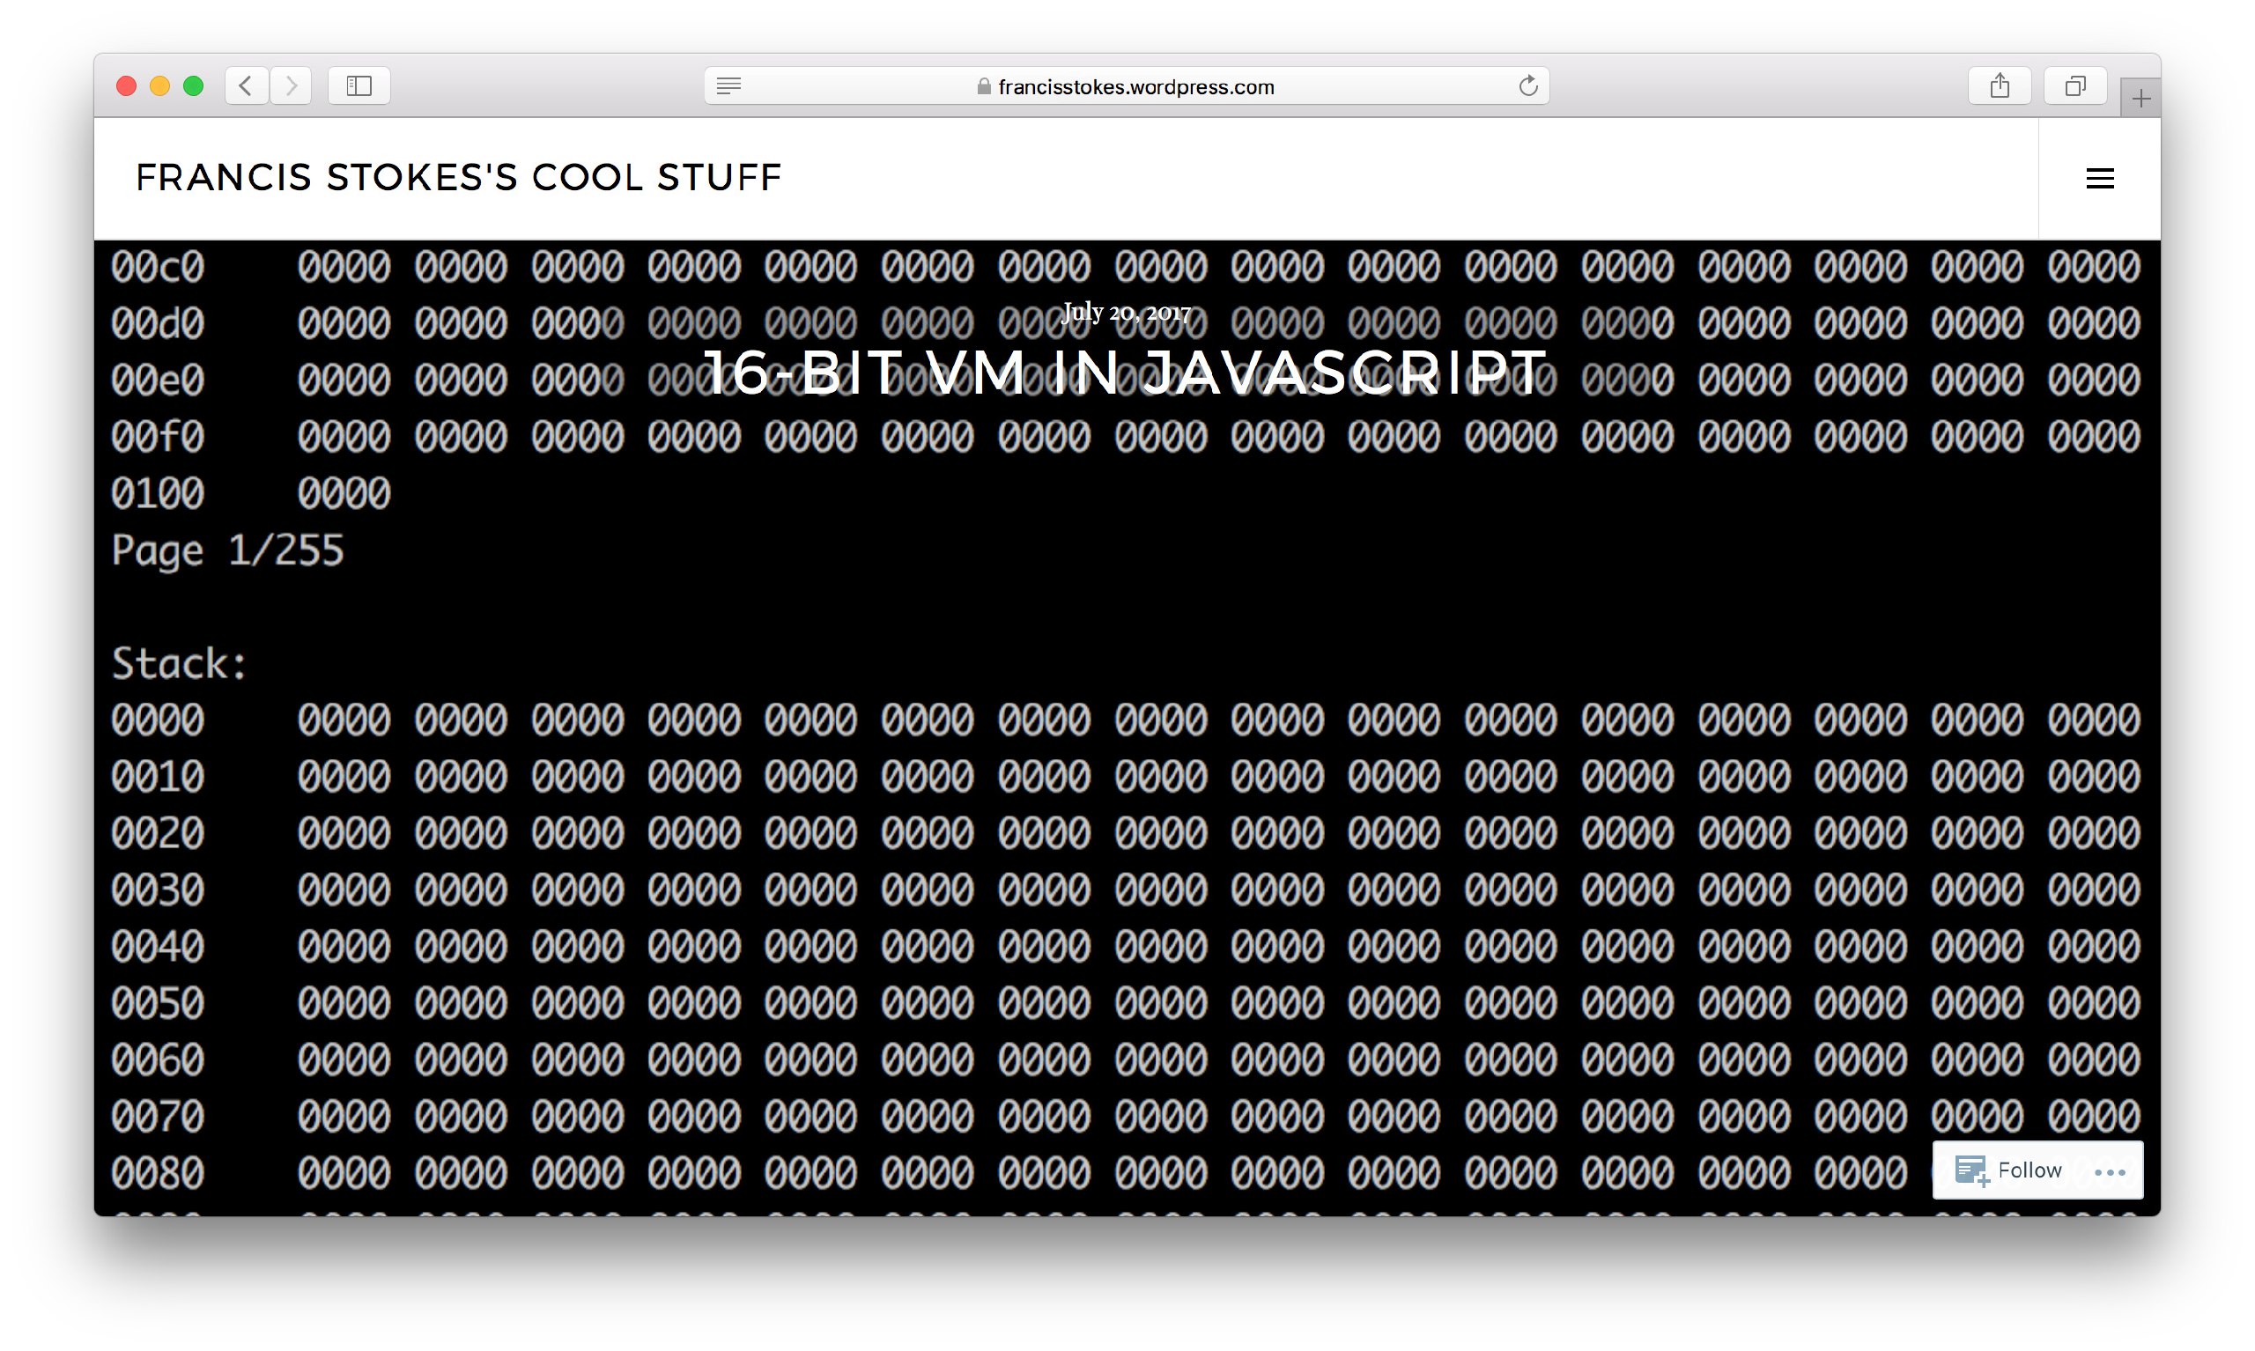Show all tabs overview icon

click(x=2074, y=85)
